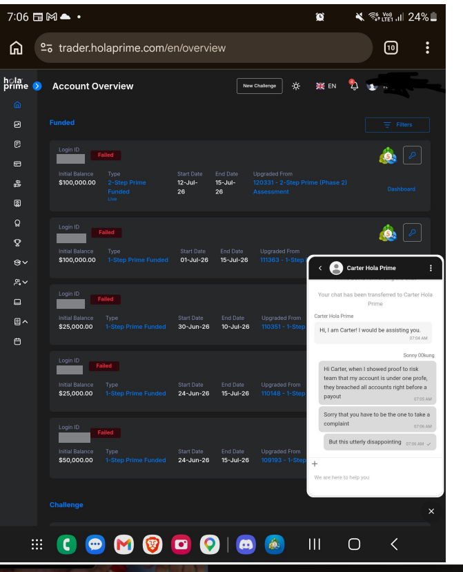Expand the sidebar with blue chevron

pyautogui.click(x=37, y=86)
